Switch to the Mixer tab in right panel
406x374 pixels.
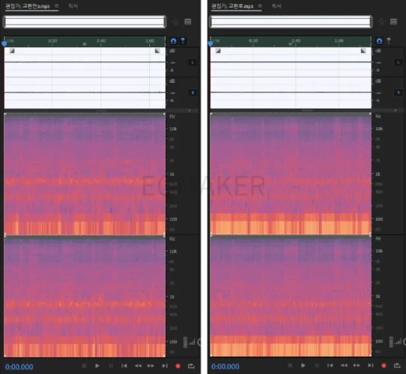pyautogui.click(x=276, y=6)
